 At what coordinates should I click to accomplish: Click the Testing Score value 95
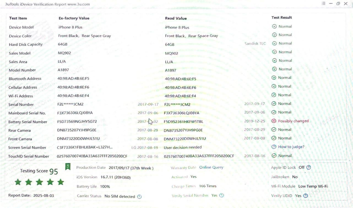pos(54,172)
